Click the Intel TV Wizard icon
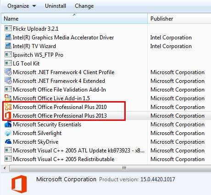 (x=8, y=46)
